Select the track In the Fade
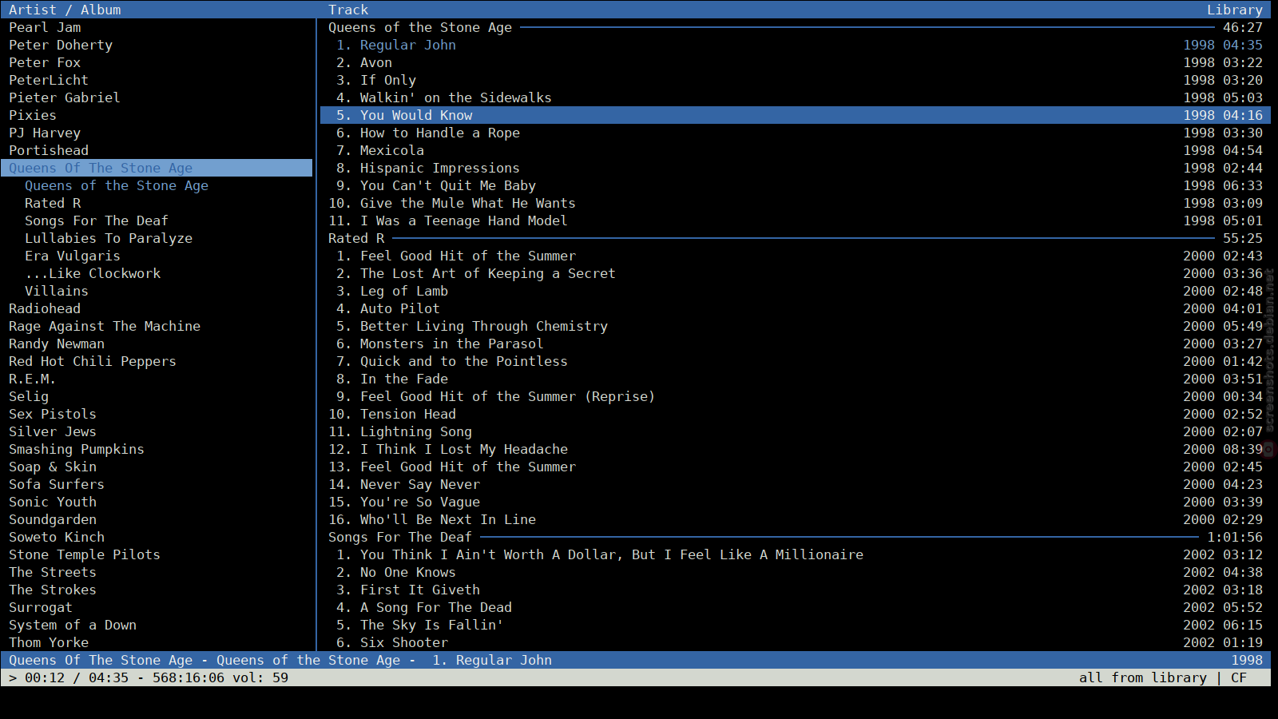The height and width of the screenshot is (719, 1278). [x=796, y=379]
